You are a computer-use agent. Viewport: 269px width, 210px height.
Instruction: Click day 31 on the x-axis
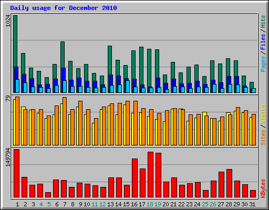(x=252, y=204)
